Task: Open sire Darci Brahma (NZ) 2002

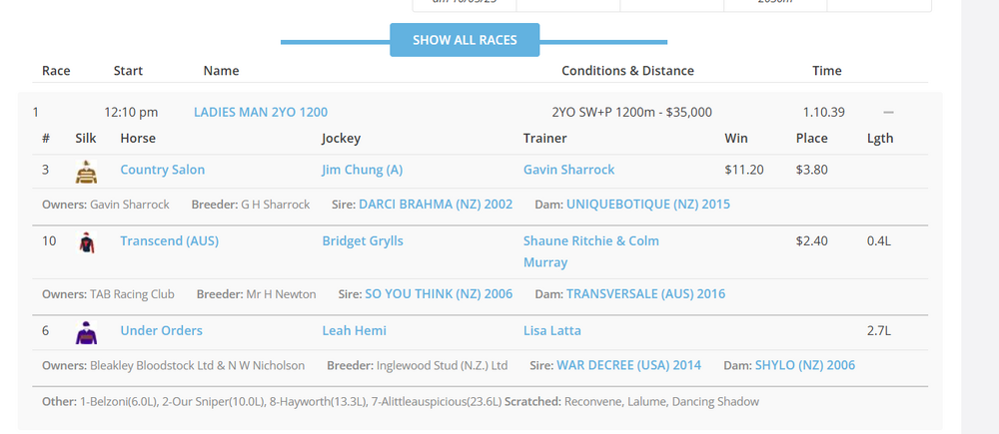Action: pyautogui.click(x=435, y=205)
